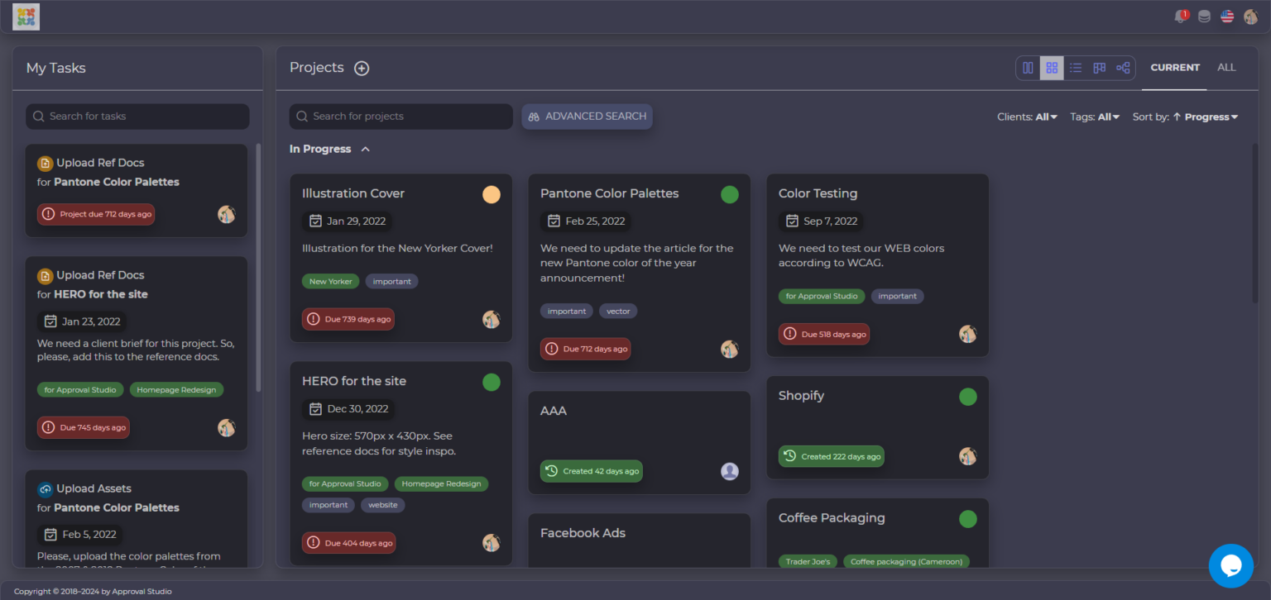Viewport: 1271px width, 600px height.
Task: Switch to list view of projects
Action: click(1075, 68)
